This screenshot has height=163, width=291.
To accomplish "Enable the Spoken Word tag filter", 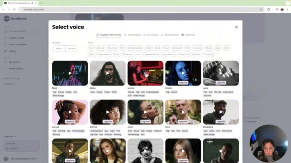I will pyautogui.click(x=151, y=54).
